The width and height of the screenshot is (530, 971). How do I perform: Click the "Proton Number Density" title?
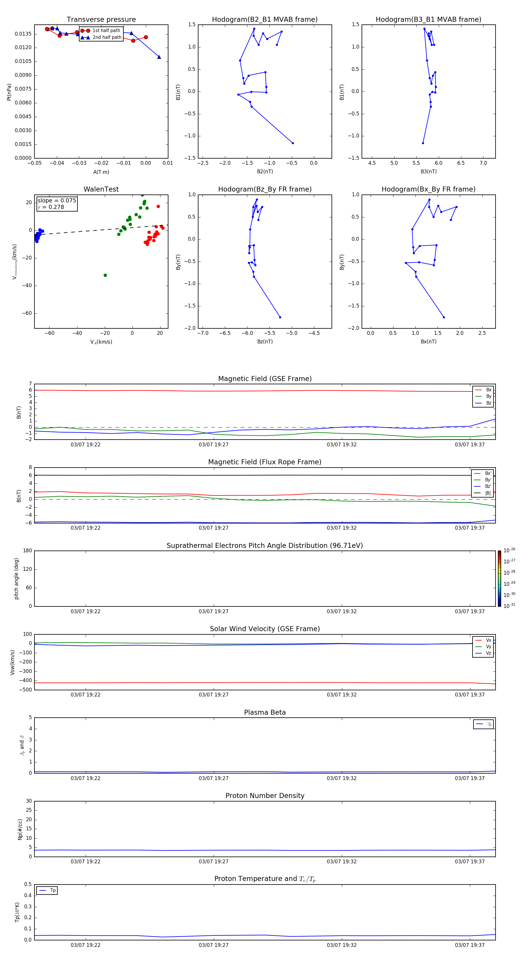click(x=265, y=796)
